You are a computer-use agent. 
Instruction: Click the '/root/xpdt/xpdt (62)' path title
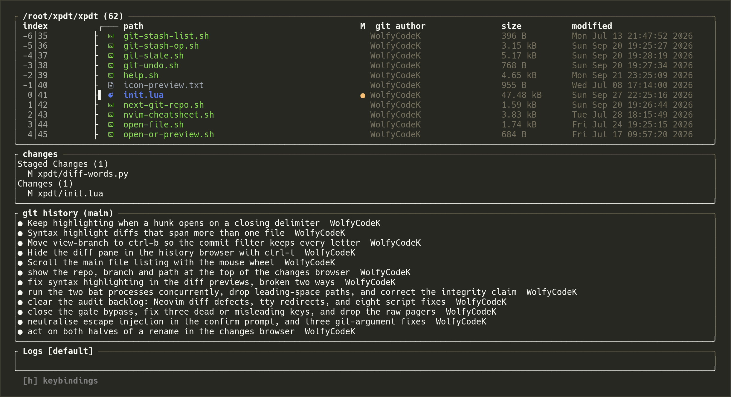point(73,16)
